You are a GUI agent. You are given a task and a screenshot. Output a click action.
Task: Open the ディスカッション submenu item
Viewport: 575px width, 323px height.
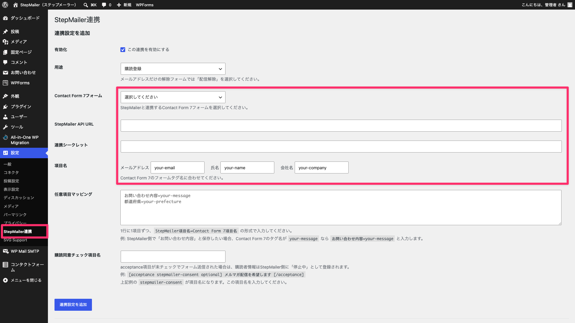tap(19, 198)
